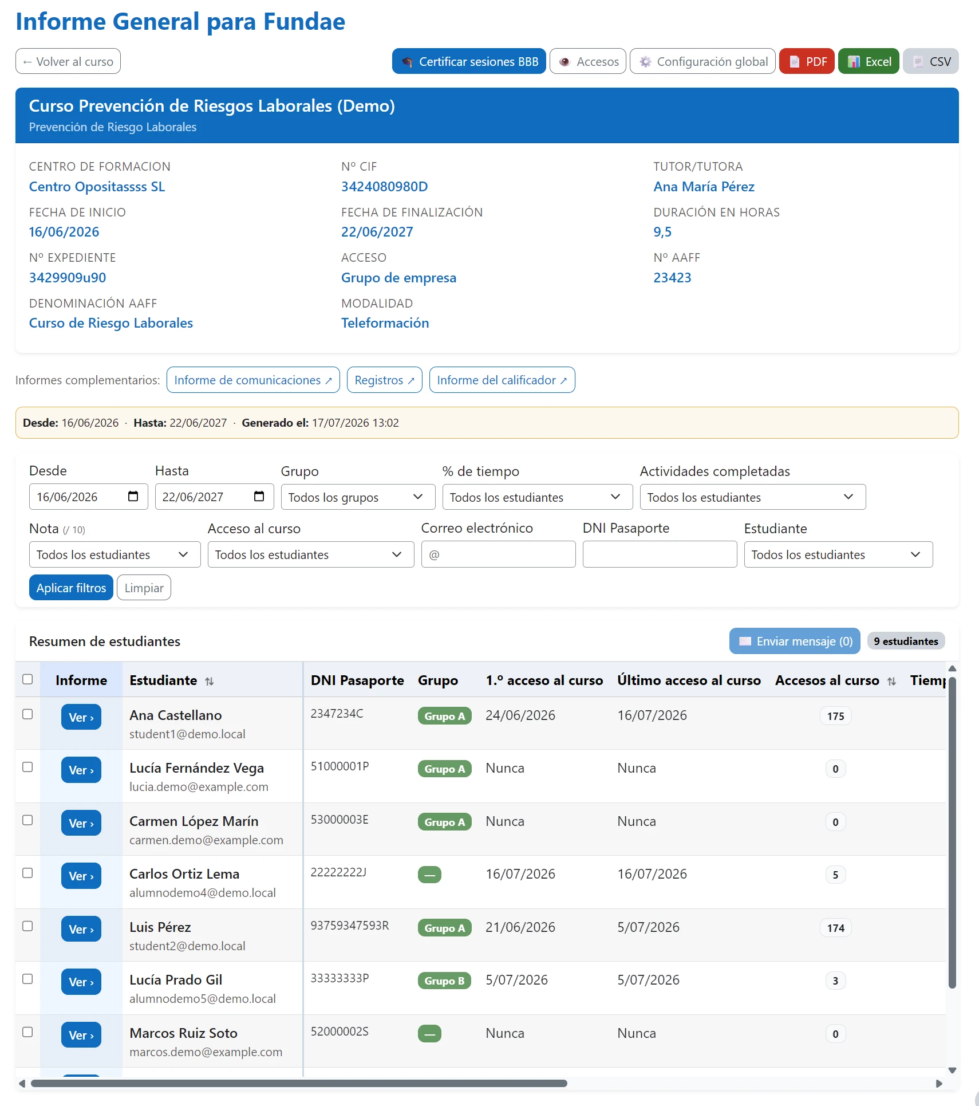The height and width of the screenshot is (1106, 979).
Task: Expand the Nota filter dropdown
Action: pos(115,554)
